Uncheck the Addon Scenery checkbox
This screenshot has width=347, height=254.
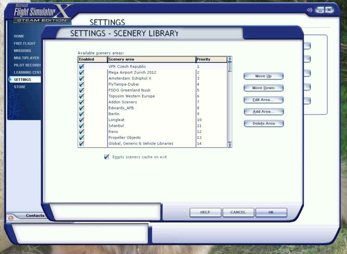tap(81, 102)
